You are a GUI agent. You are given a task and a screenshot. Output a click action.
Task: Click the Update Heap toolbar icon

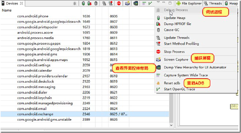[83, 3]
